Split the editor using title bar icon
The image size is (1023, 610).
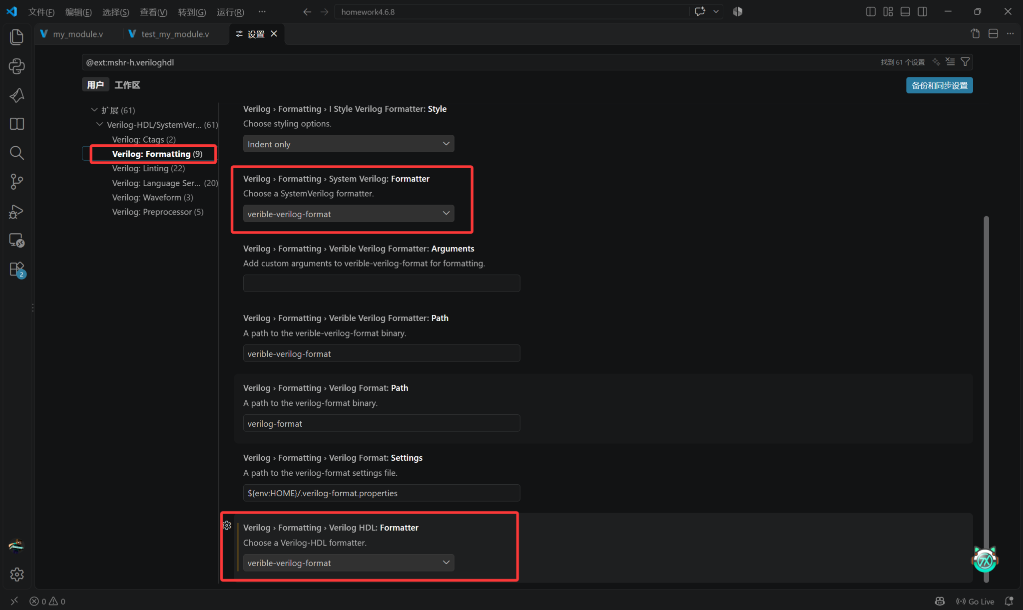tap(993, 34)
